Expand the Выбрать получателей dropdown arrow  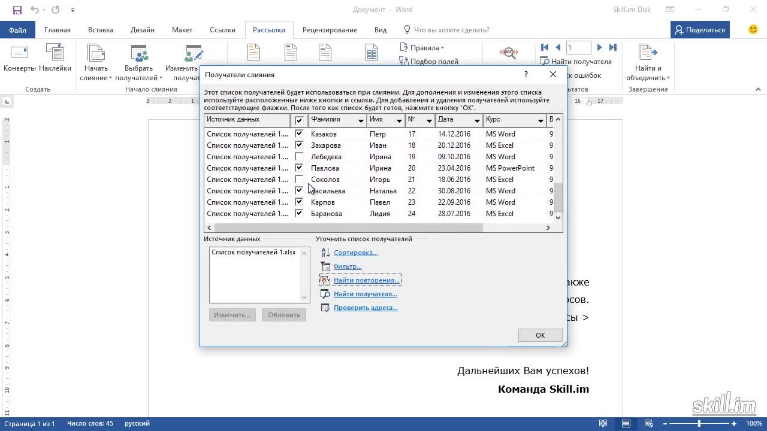click(161, 78)
